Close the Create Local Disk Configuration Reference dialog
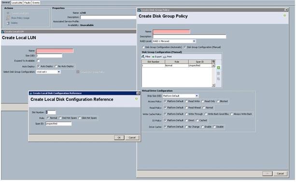This screenshot has width=296, height=182. pos(138,93)
